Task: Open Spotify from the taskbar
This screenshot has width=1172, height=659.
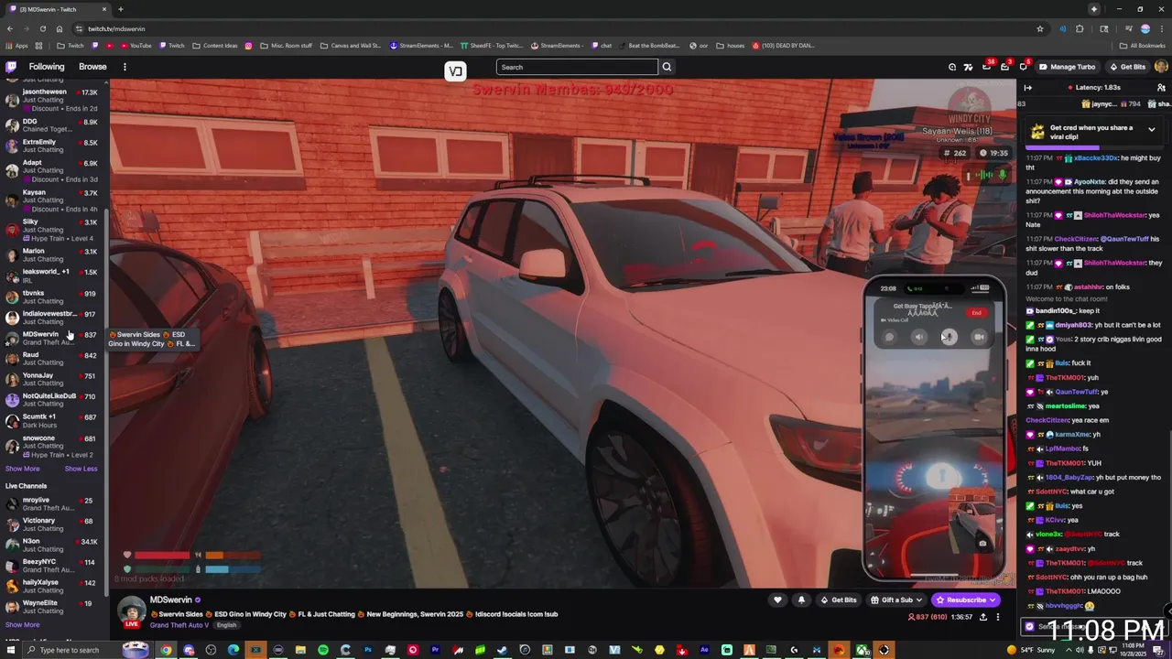Action: (323, 650)
